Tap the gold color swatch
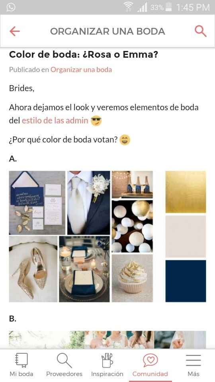The width and height of the screenshot is (215, 382). click(x=186, y=192)
